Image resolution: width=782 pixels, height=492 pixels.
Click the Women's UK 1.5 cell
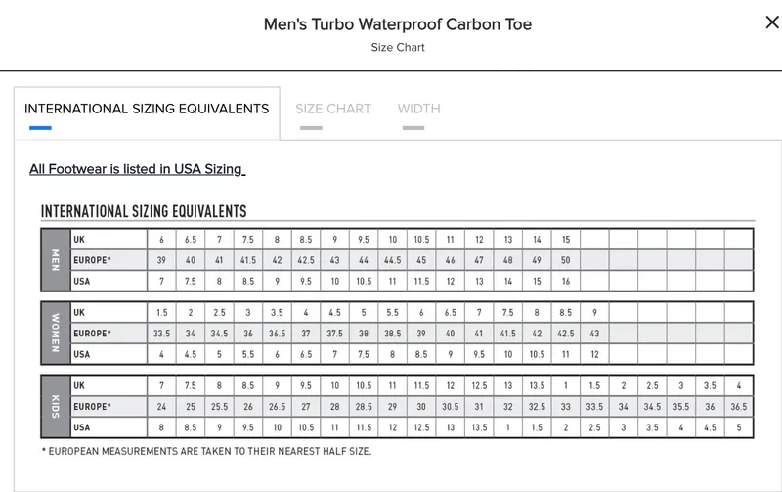[x=161, y=312]
